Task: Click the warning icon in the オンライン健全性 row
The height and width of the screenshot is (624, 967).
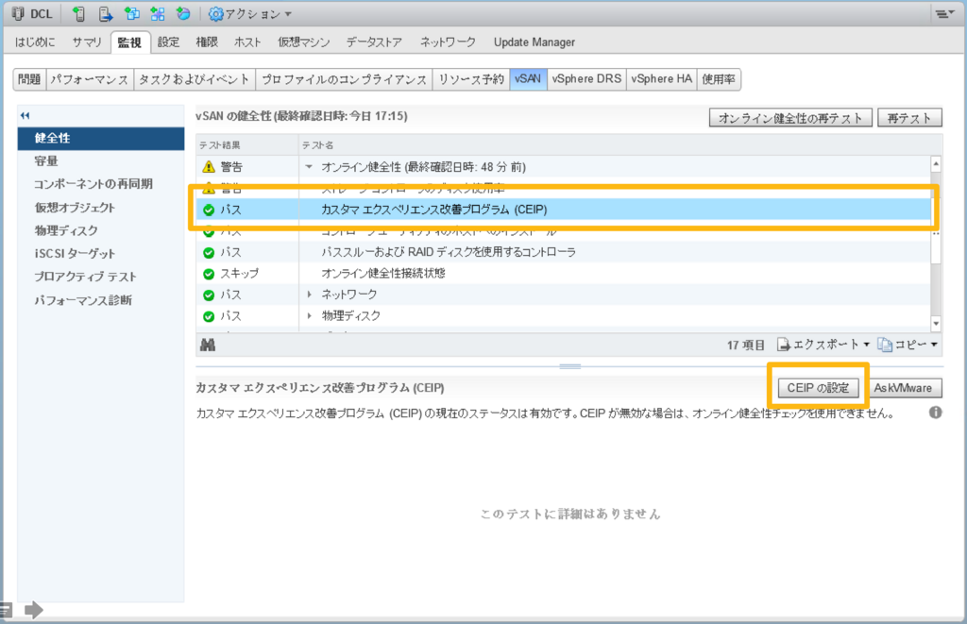Action: coord(209,167)
